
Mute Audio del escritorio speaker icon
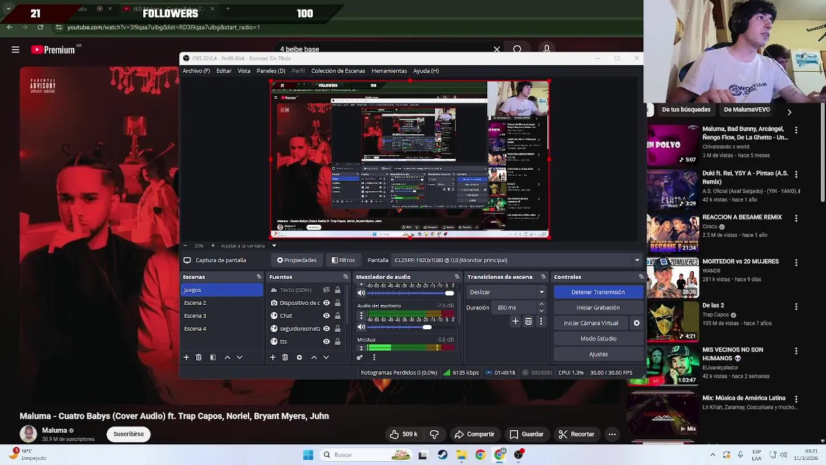[x=361, y=327]
